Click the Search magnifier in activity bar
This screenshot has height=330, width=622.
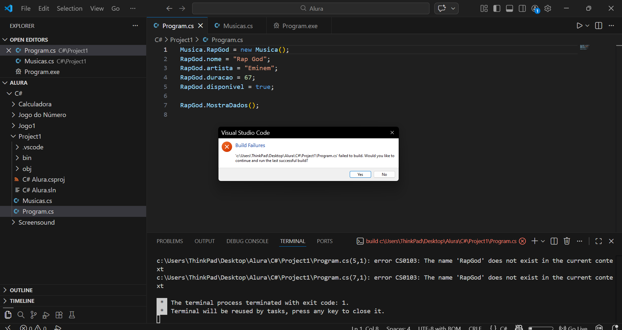click(x=21, y=315)
